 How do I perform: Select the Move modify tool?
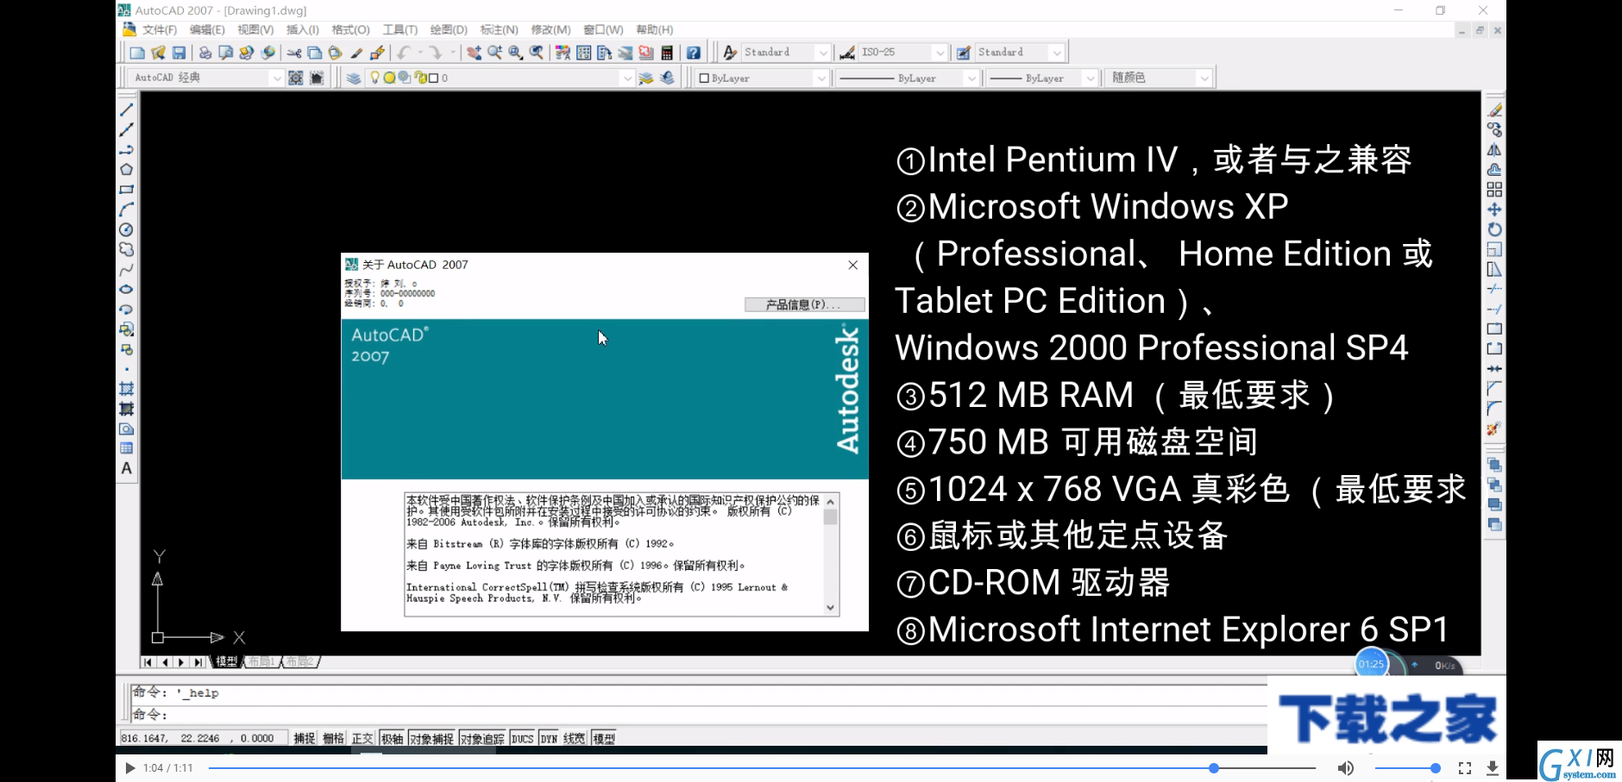coord(1494,210)
